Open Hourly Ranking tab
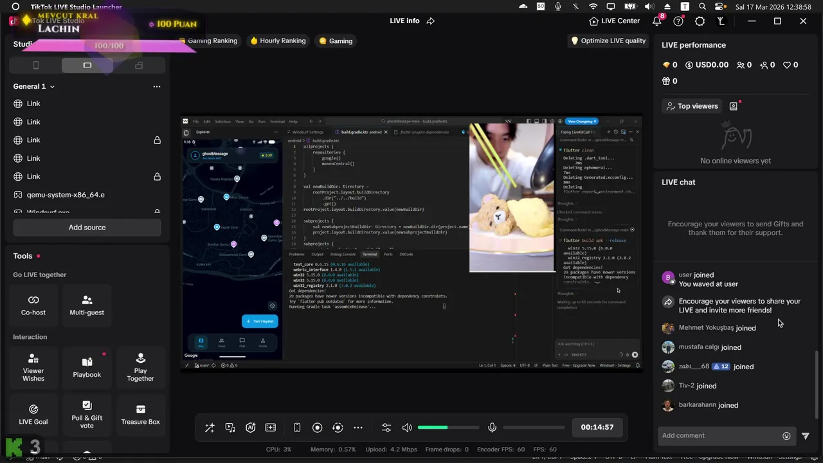 point(278,41)
